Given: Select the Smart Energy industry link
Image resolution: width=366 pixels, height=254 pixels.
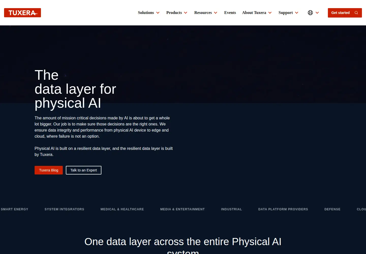Looking at the screenshot, I should pyautogui.click(x=14, y=209).
